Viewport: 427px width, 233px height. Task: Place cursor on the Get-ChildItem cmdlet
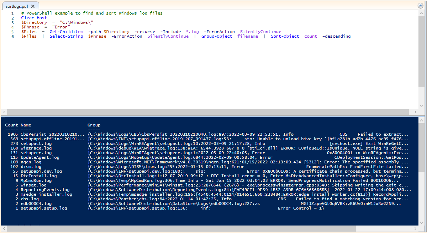click(x=66, y=31)
